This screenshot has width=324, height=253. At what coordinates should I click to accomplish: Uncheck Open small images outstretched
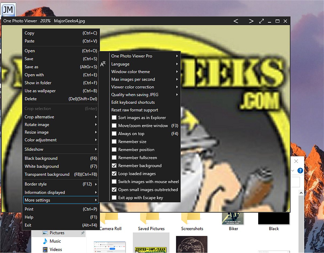[114, 190]
